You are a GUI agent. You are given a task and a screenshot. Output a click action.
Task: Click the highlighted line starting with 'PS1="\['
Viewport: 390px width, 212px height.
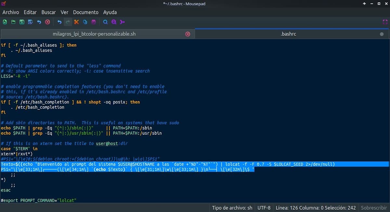[127, 169]
